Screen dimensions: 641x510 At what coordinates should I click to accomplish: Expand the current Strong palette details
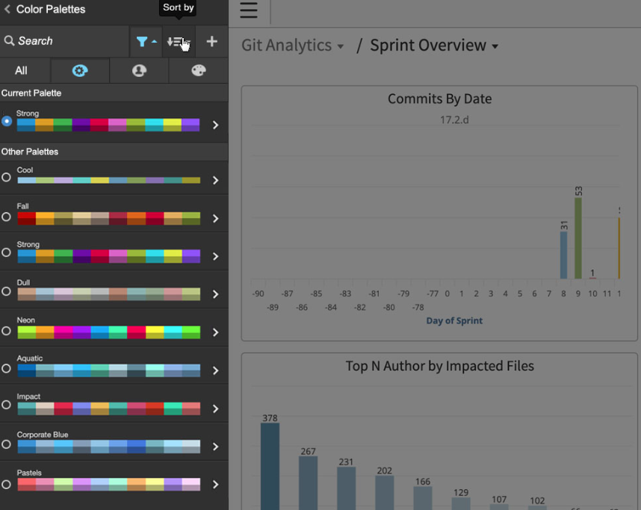tap(215, 125)
